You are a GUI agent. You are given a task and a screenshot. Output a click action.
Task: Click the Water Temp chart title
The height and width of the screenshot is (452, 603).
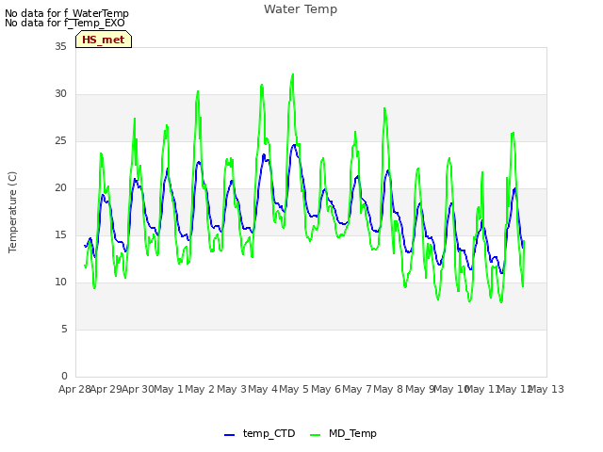coord(301,9)
